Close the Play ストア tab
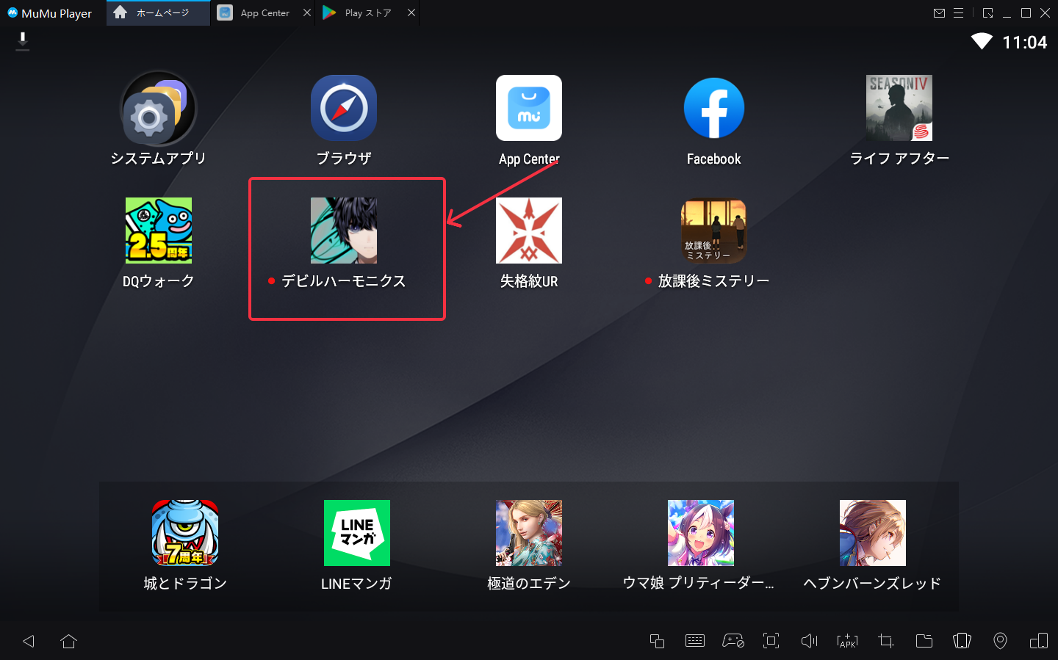 click(x=411, y=13)
